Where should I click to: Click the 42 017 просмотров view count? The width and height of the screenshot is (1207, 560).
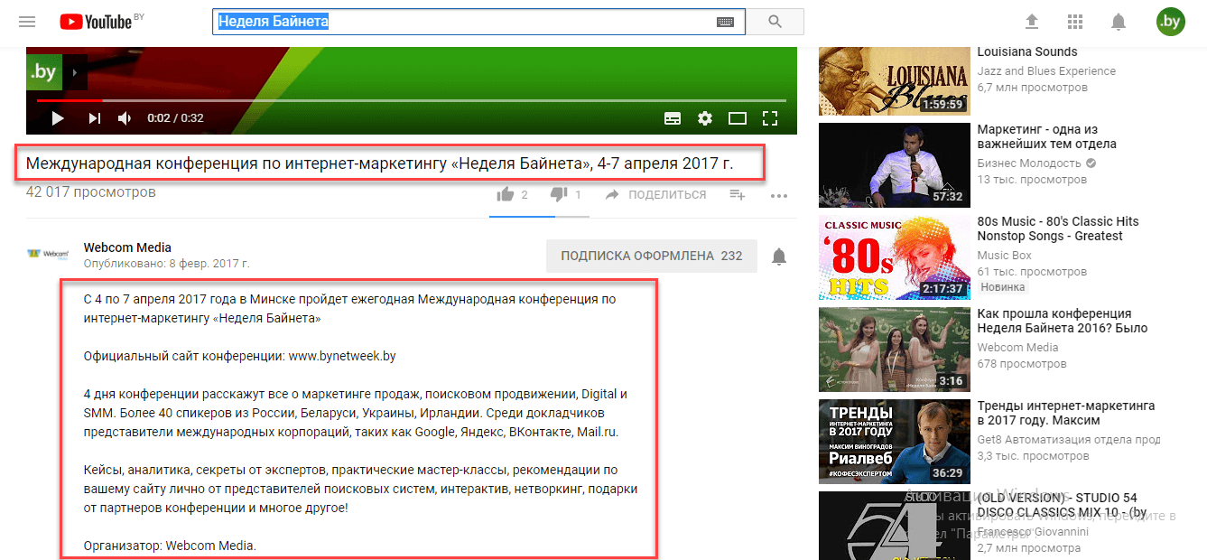[x=91, y=192]
